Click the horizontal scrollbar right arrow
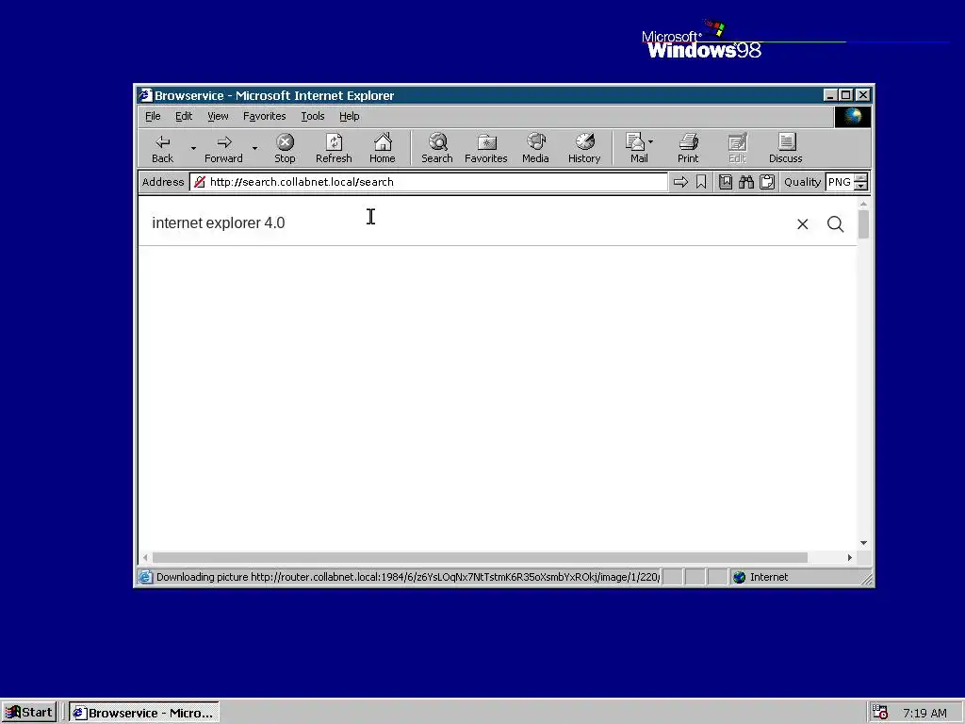The width and height of the screenshot is (965, 724). pyautogui.click(x=850, y=558)
